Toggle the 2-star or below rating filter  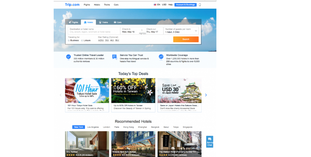101,41
